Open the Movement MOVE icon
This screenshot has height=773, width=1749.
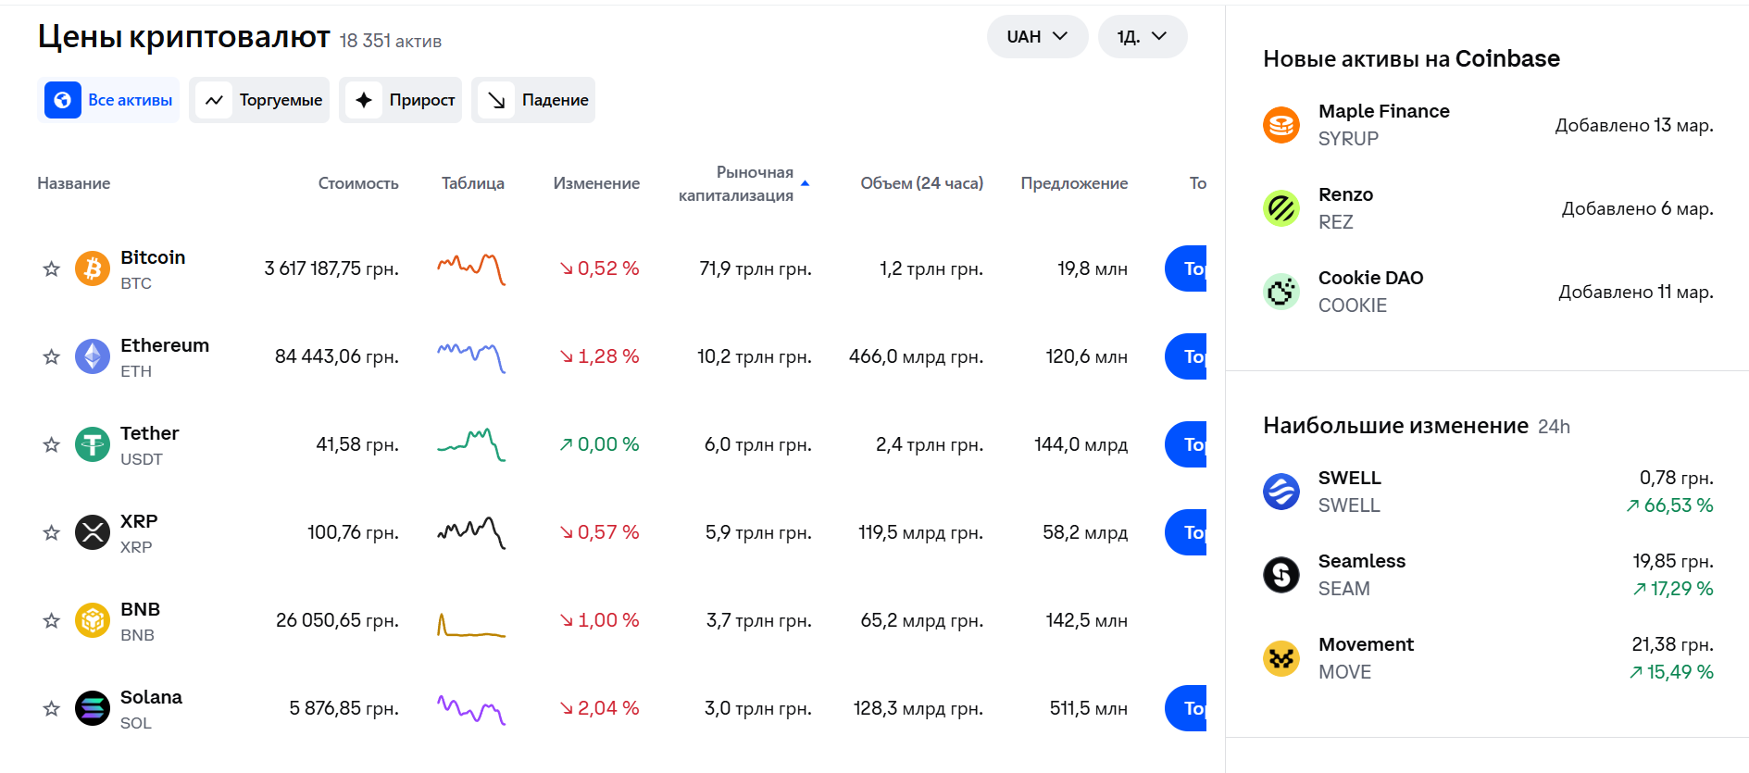click(x=1281, y=658)
